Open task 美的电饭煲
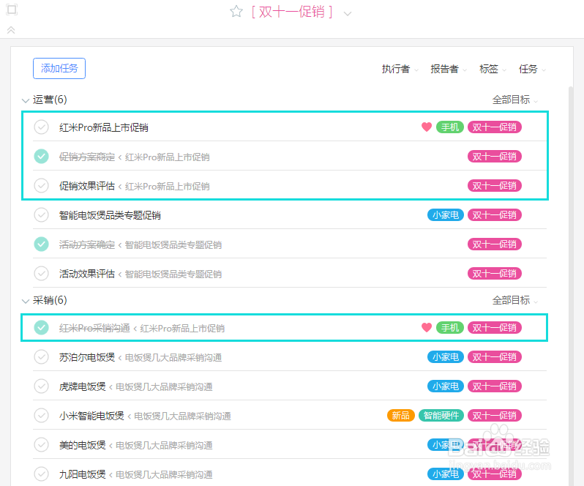 point(82,445)
